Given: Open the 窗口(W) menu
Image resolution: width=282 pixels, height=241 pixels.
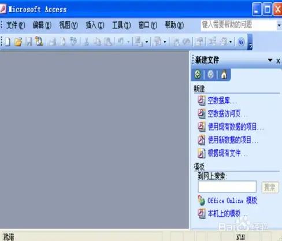Looking at the screenshot, I should [148, 25].
